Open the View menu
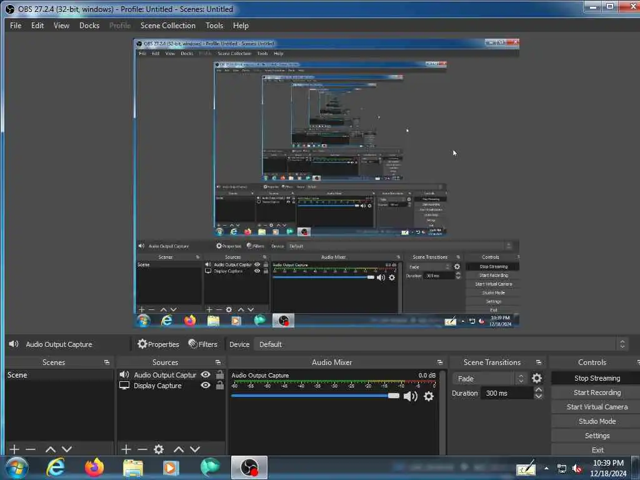 pyautogui.click(x=61, y=25)
